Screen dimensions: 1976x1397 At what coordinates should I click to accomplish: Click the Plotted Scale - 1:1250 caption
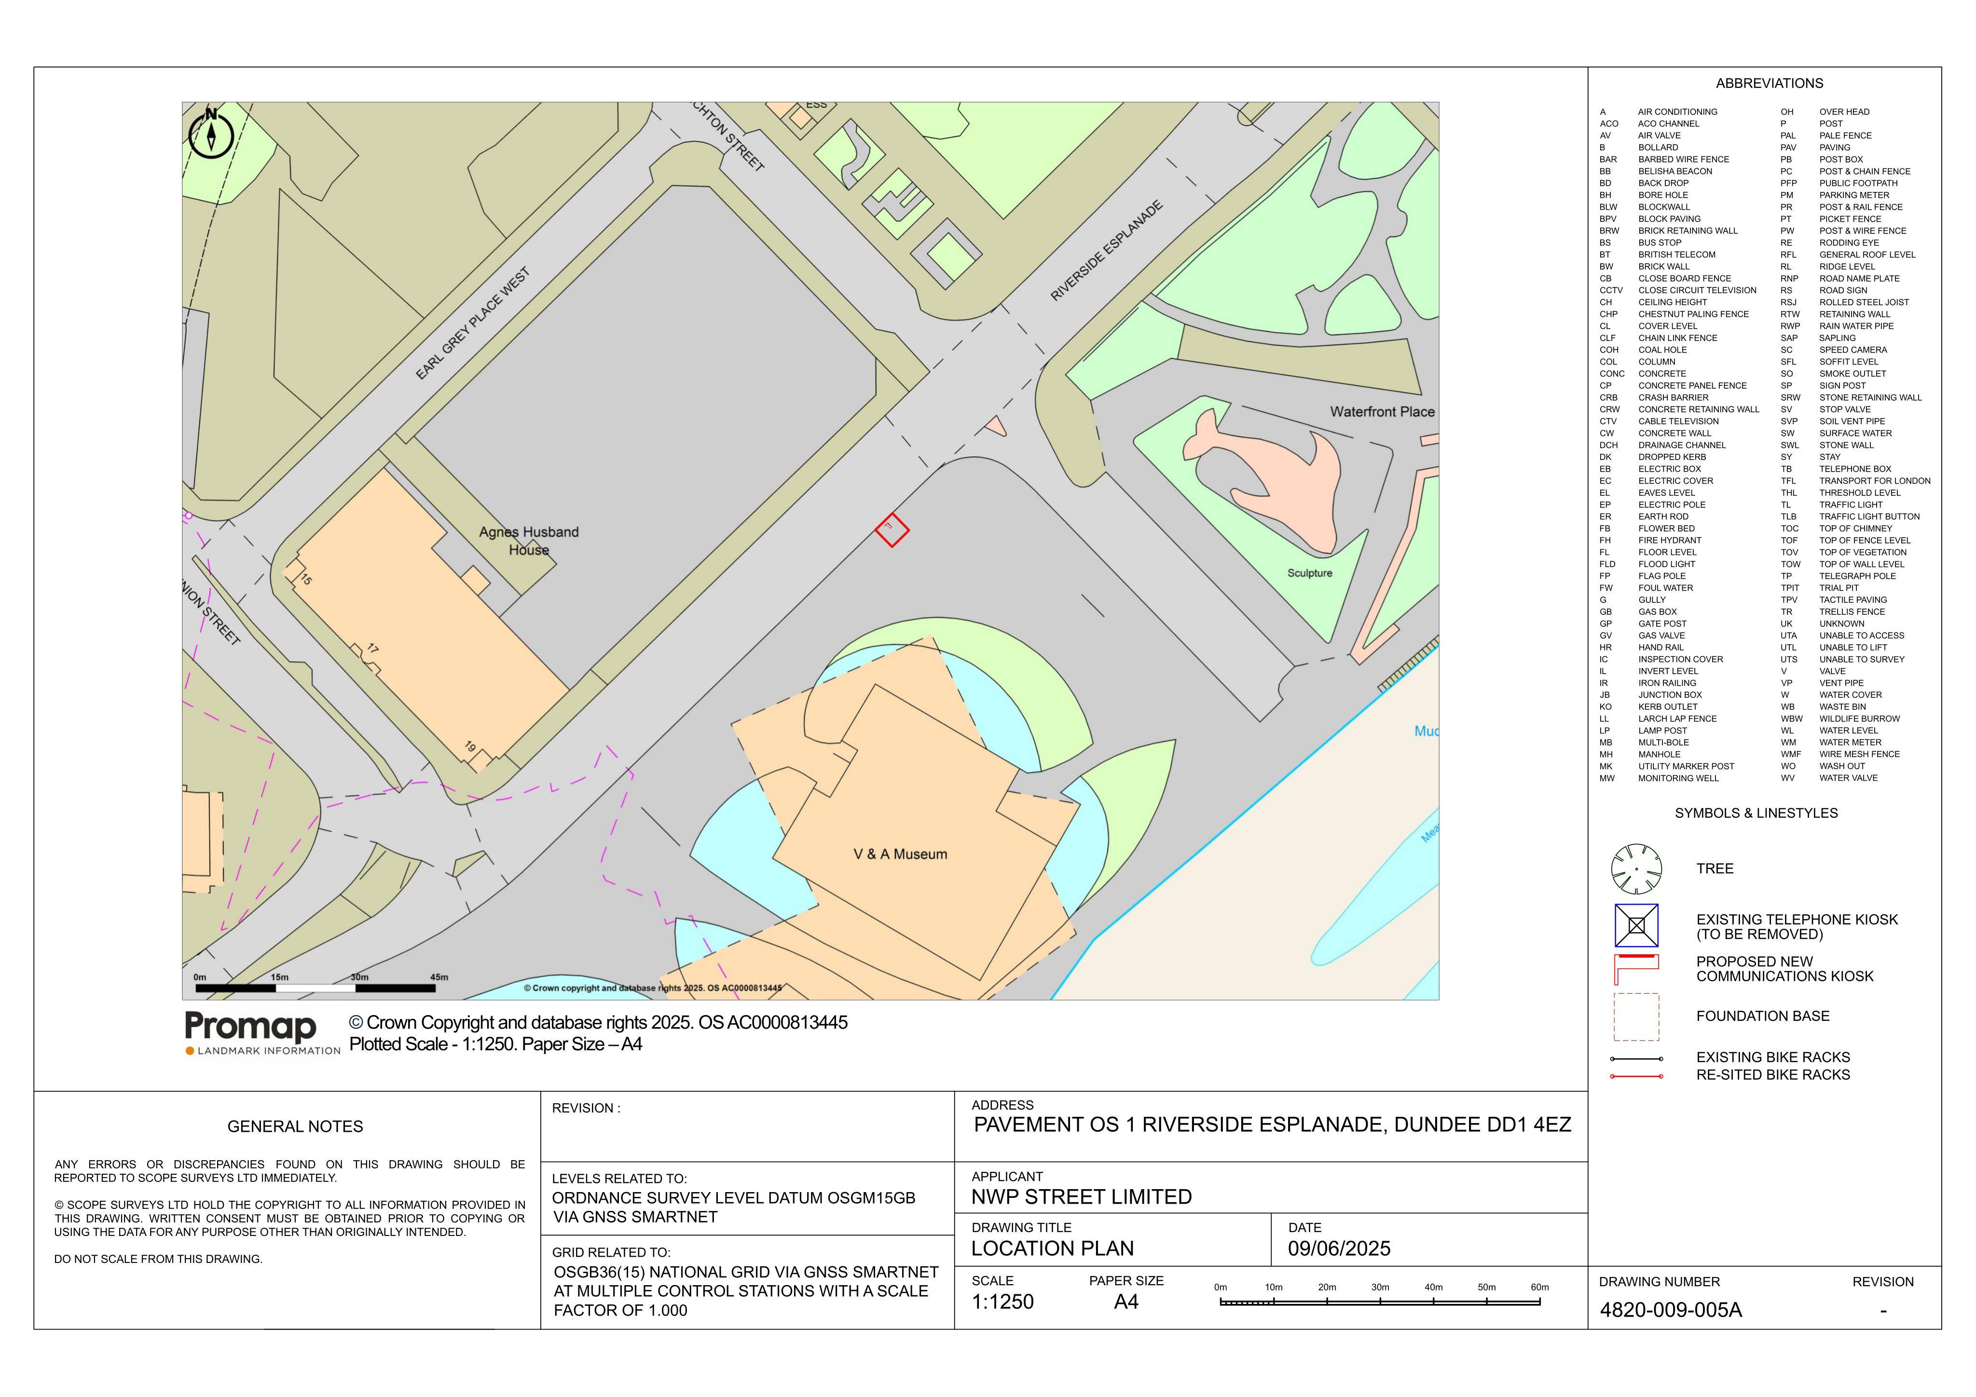(x=496, y=1044)
